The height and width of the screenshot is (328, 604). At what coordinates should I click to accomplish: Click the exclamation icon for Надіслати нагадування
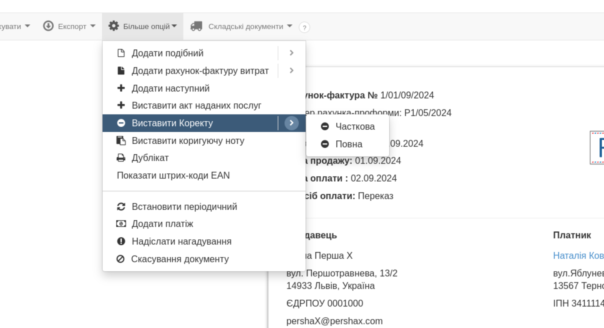coord(121,241)
